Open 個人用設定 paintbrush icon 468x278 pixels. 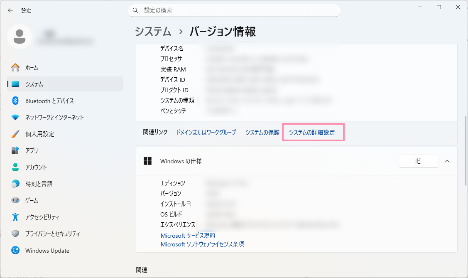pyautogui.click(x=15, y=134)
